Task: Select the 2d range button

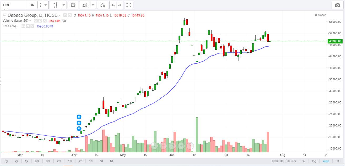Action: pos(80,161)
